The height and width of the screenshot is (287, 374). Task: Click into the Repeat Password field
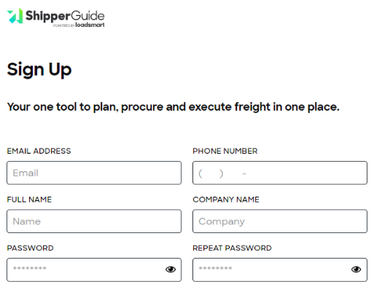(x=280, y=270)
